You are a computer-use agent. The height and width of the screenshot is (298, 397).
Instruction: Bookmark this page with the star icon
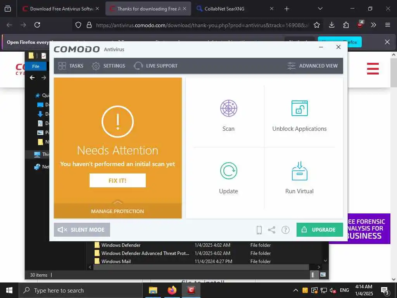click(316, 25)
